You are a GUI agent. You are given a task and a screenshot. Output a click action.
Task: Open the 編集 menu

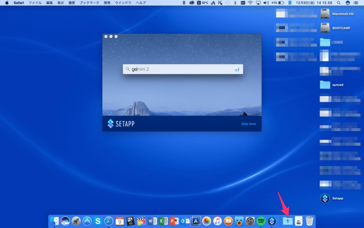(x=49, y=3)
